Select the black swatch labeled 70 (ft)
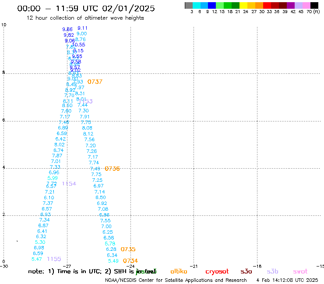 [x=314, y=5]
